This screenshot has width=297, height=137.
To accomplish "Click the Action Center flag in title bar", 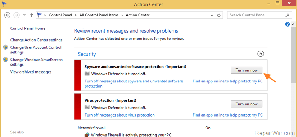I will [4, 4].
